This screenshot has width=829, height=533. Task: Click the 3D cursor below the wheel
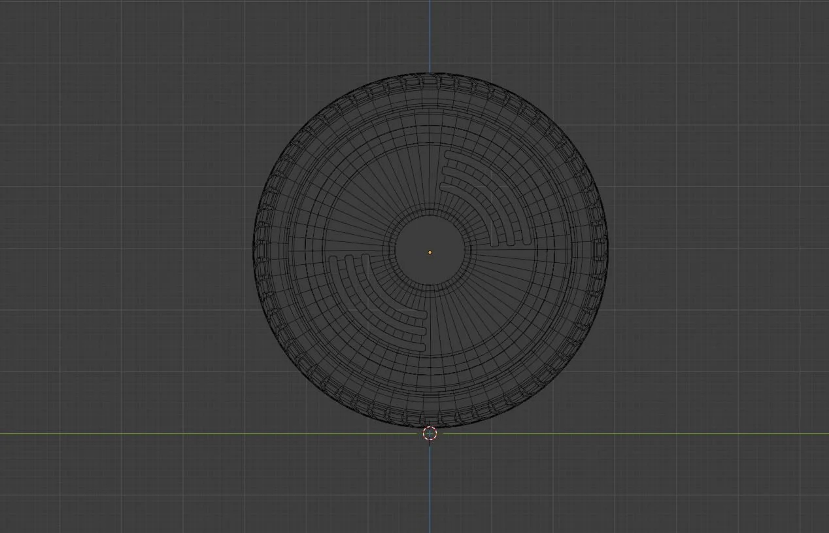[x=430, y=433]
